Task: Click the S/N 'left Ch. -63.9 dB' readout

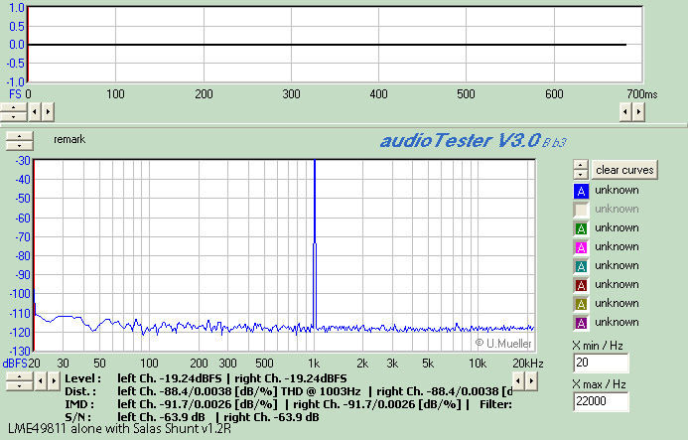Action: [161, 417]
